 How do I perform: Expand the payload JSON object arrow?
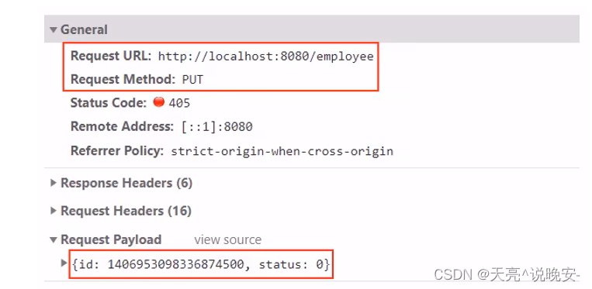[64, 263]
